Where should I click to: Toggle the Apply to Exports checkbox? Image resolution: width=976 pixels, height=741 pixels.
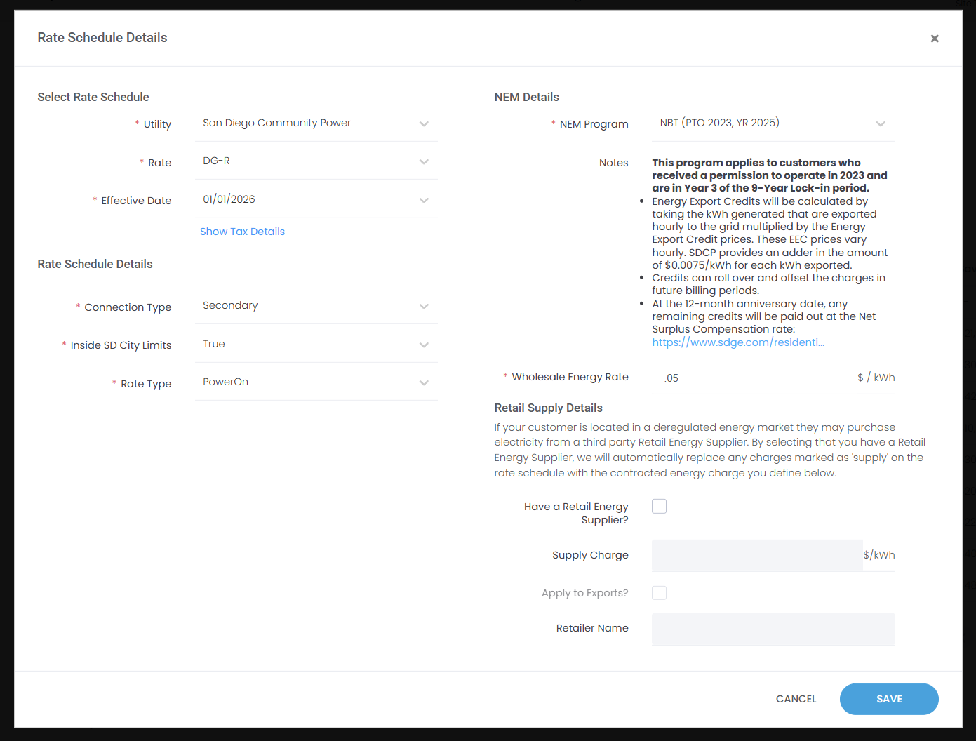[x=659, y=593]
